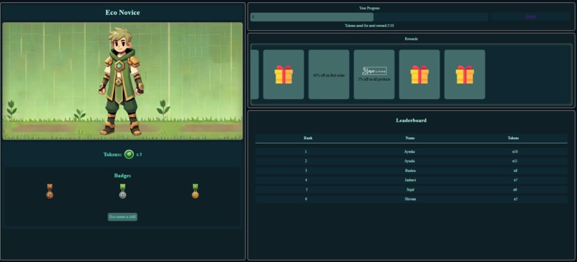Screen dimensions: 577x262
Task: Select Ayushi in the leaderboard
Action: point(409,161)
